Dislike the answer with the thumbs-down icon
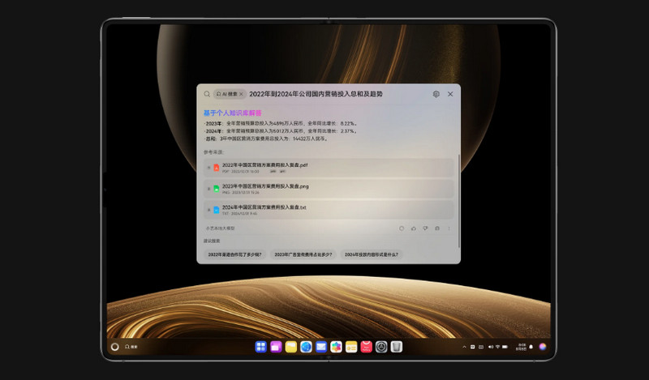 [x=425, y=228]
